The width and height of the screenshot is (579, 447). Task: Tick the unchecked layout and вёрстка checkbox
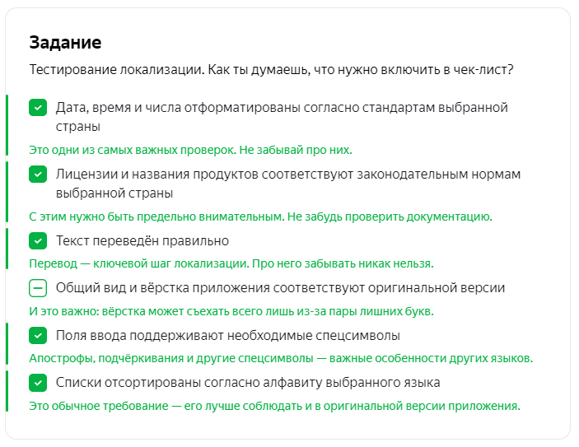pos(38,288)
